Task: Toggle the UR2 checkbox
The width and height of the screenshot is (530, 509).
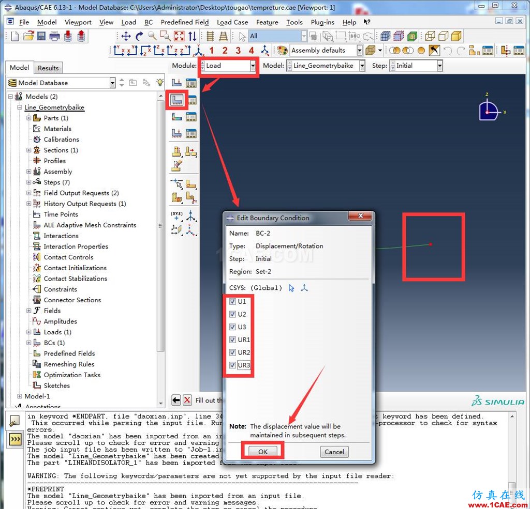Action: (x=232, y=352)
